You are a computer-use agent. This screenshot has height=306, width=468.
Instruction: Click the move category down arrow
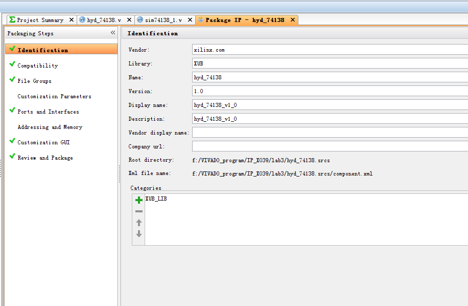[x=138, y=234]
